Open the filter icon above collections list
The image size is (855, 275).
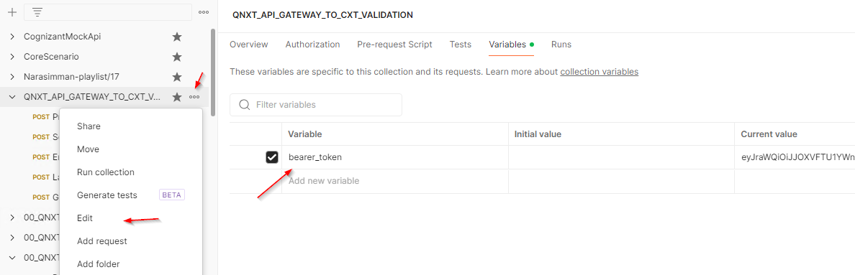tap(37, 12)
